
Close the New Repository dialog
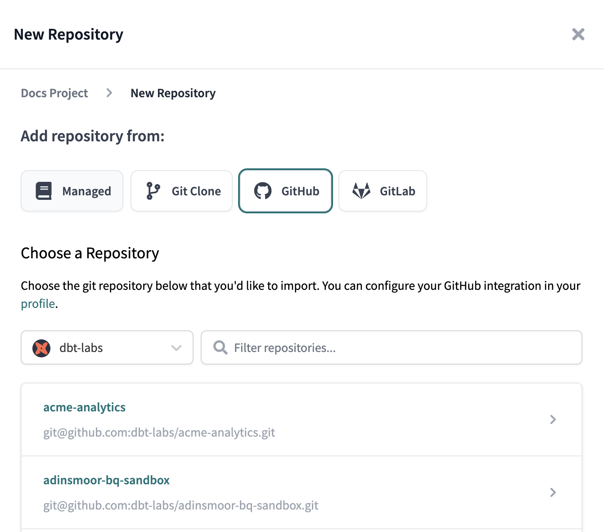point(578,34)
